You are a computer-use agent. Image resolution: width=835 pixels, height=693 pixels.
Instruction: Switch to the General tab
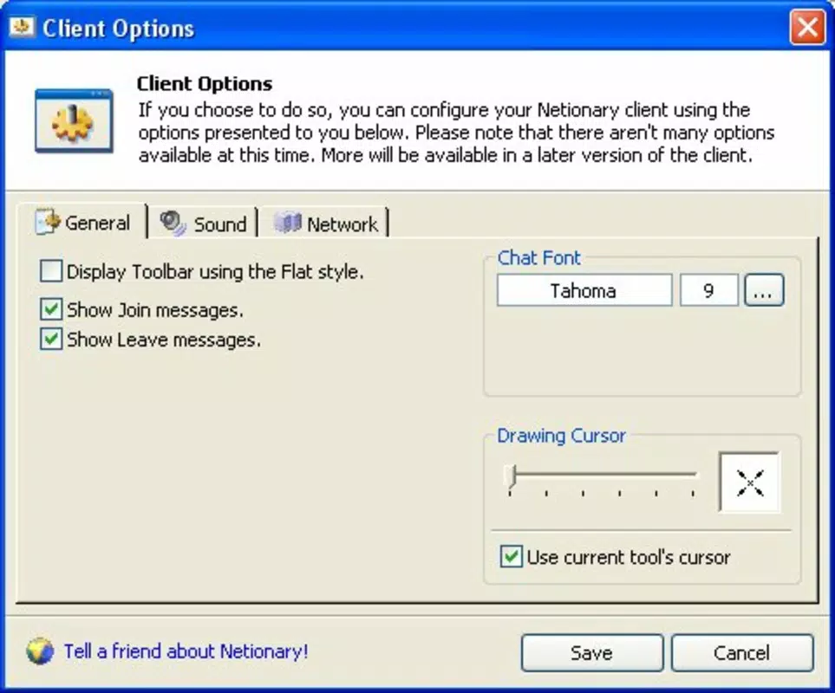82,222
